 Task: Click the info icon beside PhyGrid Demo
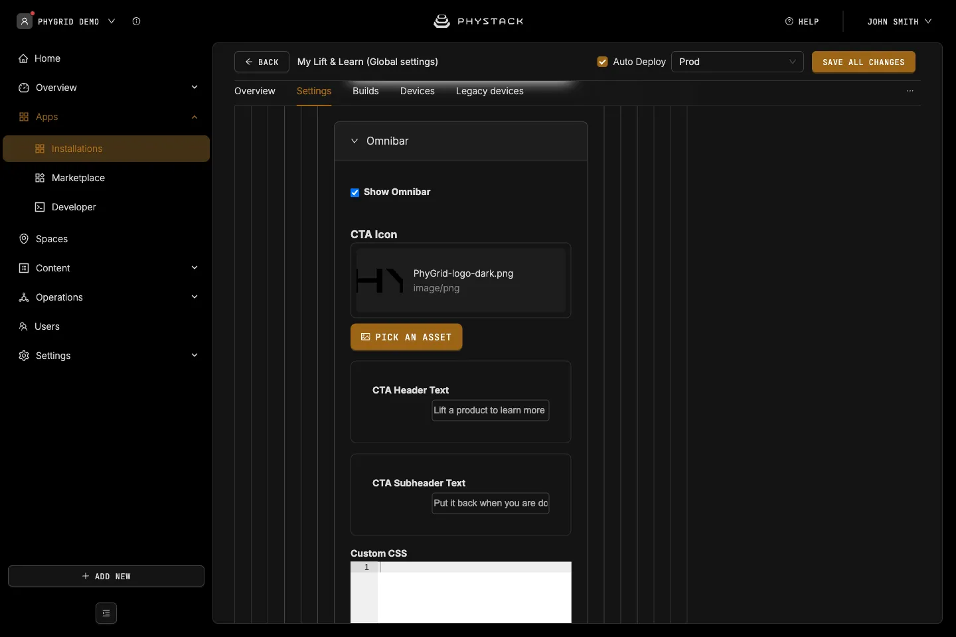(136, 21)
